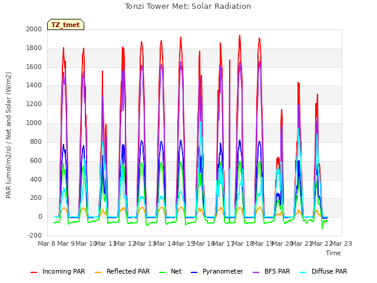Click the orange Reflected PAR legend swatch
Image resolution: width=377 pixels, height=283 pixels.
coord(98,272)
